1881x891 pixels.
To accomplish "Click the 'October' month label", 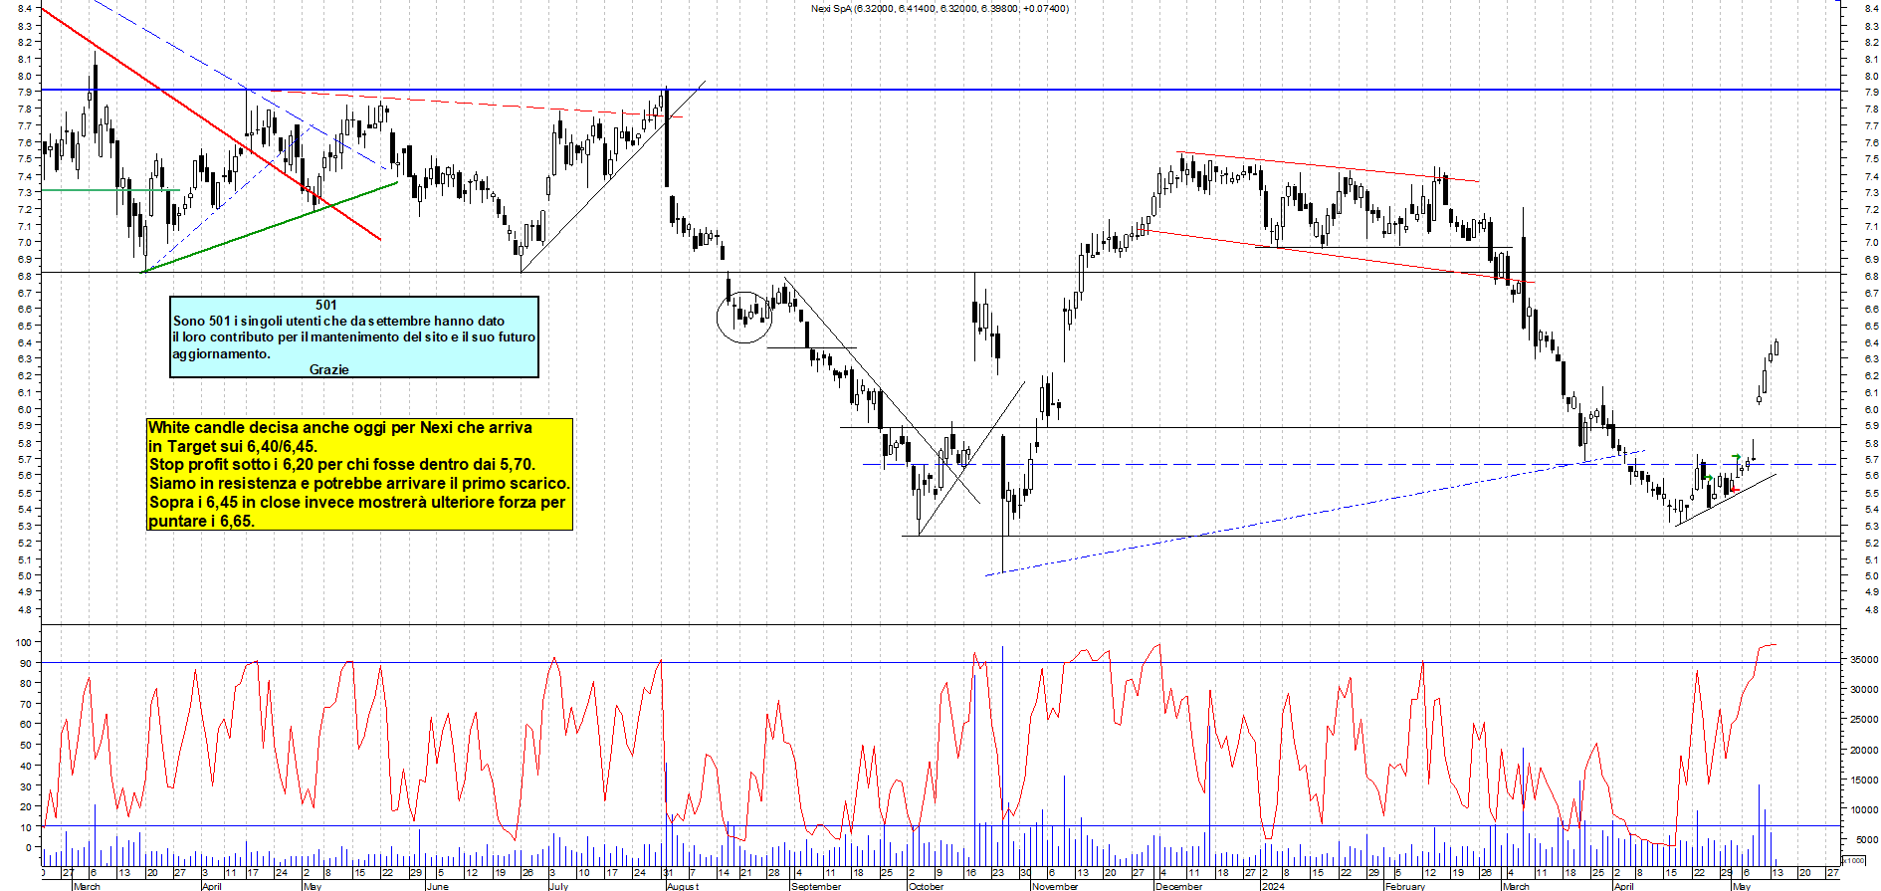I will coord(926,886).
